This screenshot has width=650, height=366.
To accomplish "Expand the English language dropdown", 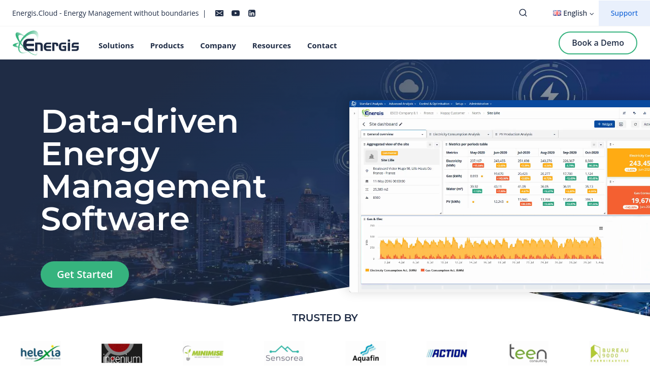I will point(573,13).
